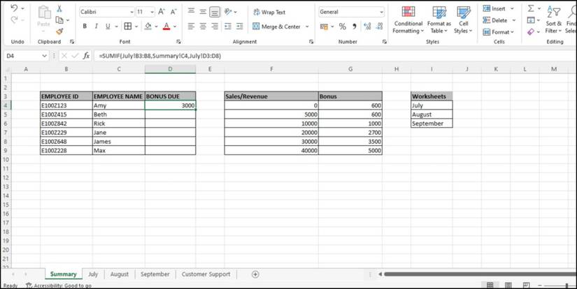Select column D header
577x289 pixels.
(x=170, y=68)
